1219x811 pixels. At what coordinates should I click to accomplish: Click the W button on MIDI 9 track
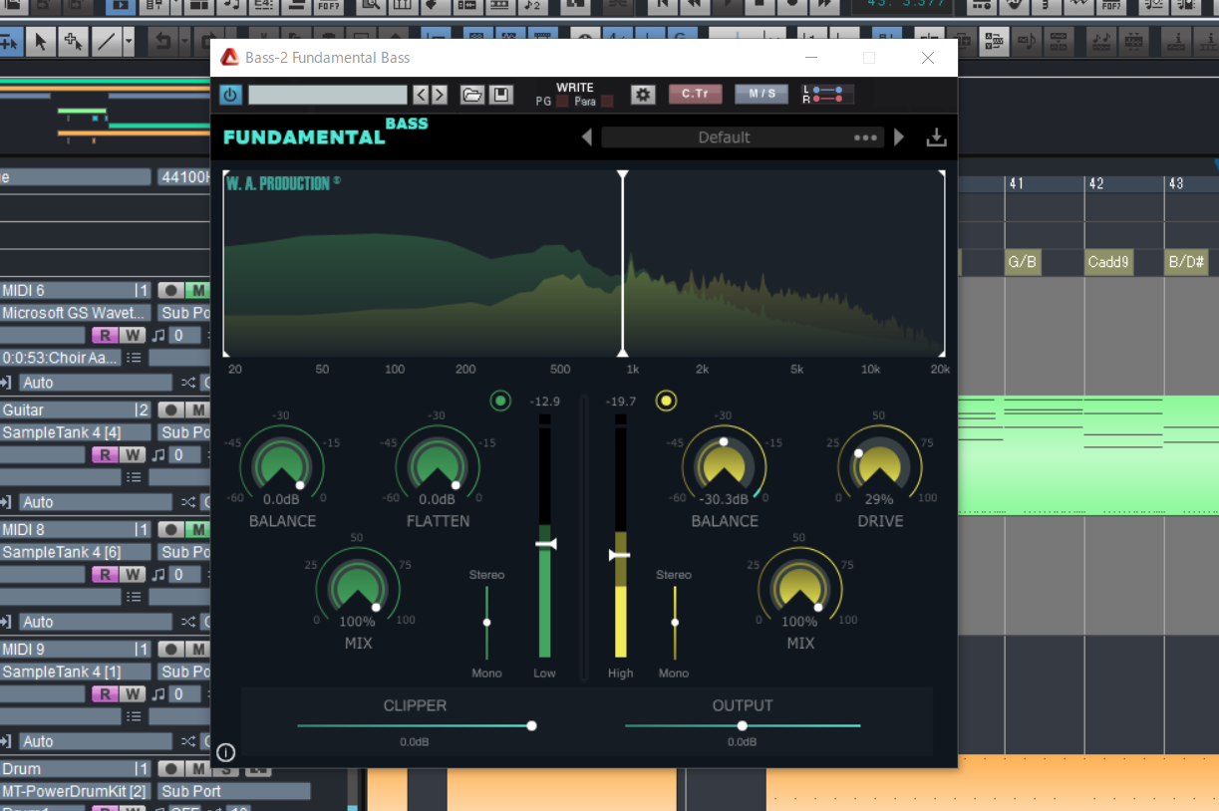(x=133, y=694)
